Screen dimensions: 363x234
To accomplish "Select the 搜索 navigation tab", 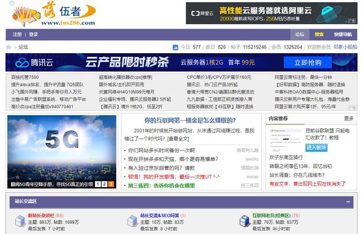I will 319,35.
